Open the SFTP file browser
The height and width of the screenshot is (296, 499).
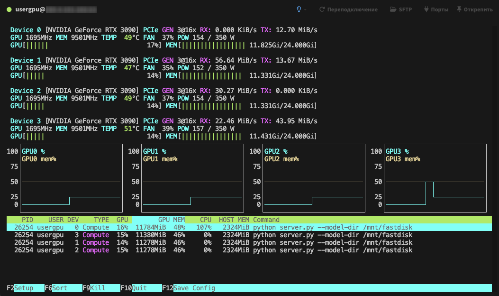pyautogui.click(x=401, y=9)
